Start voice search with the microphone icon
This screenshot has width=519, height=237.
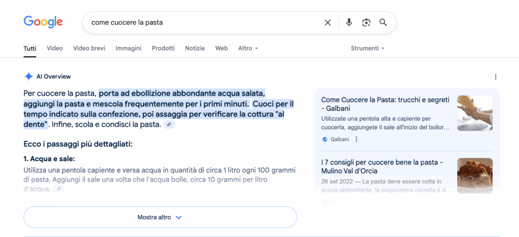(x=349, y=22)
